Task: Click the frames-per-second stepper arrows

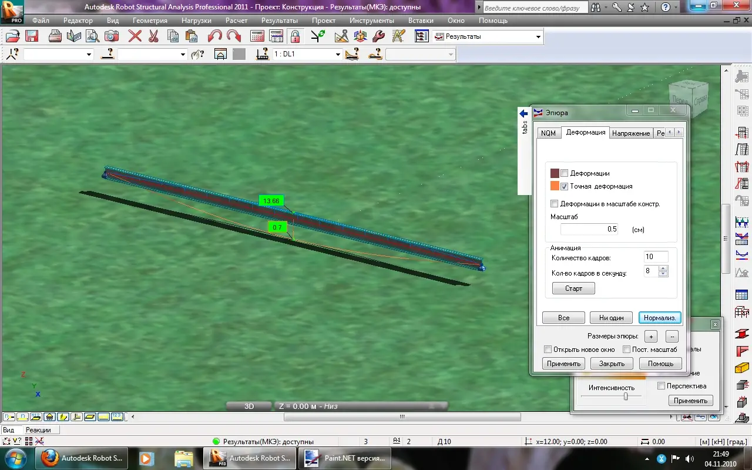Action: pyautogui.click(x=663, y=271)
